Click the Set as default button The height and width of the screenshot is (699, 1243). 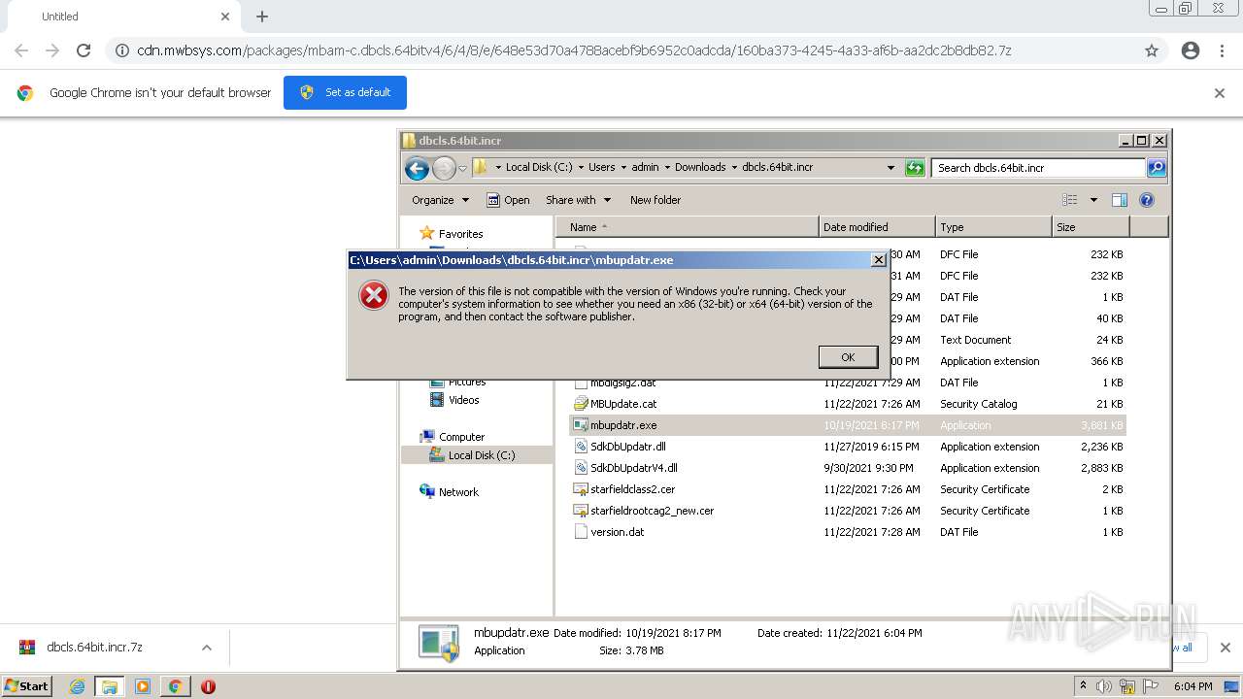click(345, 92)
